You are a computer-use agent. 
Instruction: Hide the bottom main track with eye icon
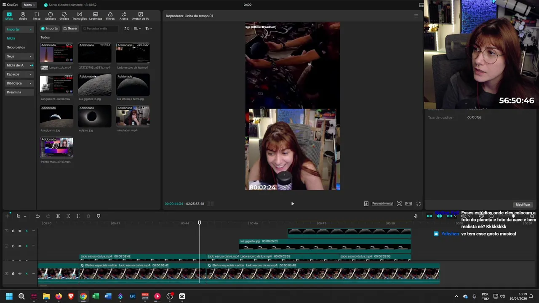20,274
